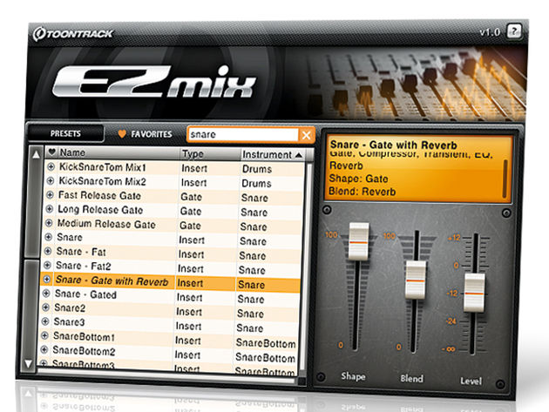
Task: Select the Snare3 preset
Action: coord(69,322)
